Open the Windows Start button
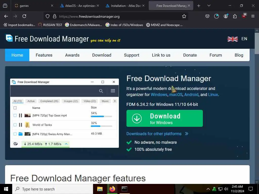Viewport: 259px width, 194px height. coord(6,189)
